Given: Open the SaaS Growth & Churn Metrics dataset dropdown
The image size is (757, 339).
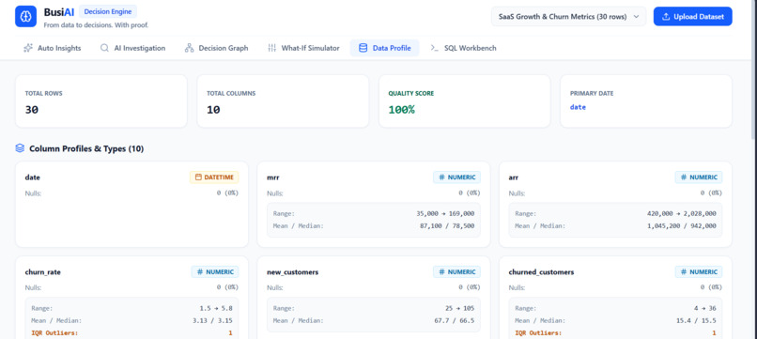Looking at the screenshot, I should click(x=568, y=16).
